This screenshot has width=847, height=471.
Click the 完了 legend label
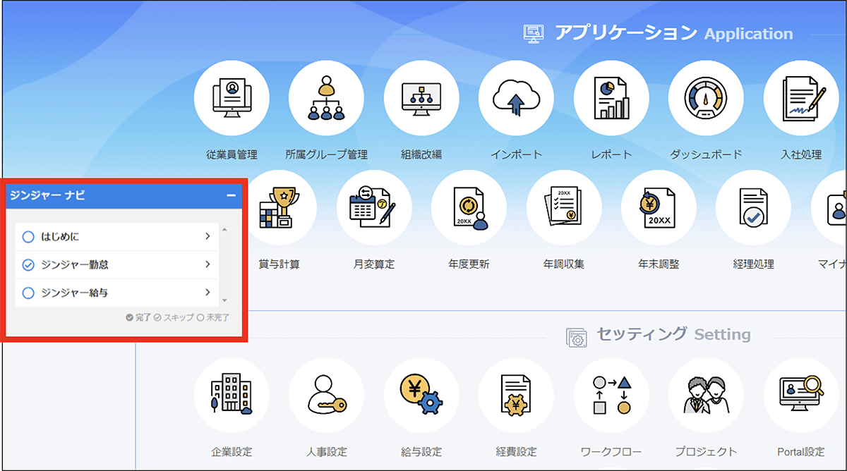143,318
